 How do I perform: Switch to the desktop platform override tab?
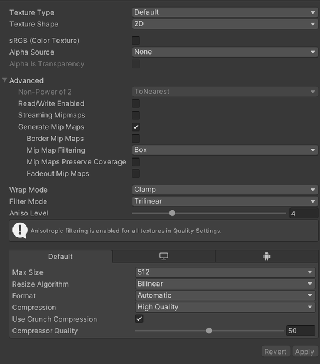pyautogui.click(x=164, y=257)
